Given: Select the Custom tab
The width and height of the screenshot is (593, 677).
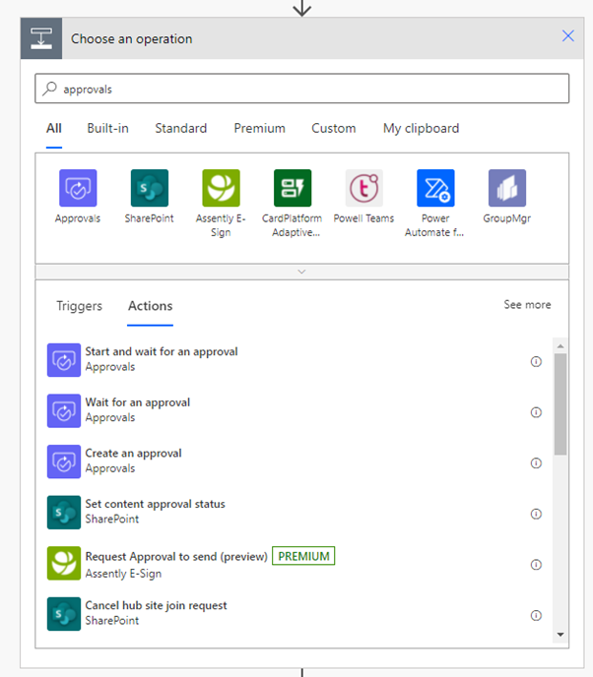Looking at the screenshot, I should (x=334, y=128).
